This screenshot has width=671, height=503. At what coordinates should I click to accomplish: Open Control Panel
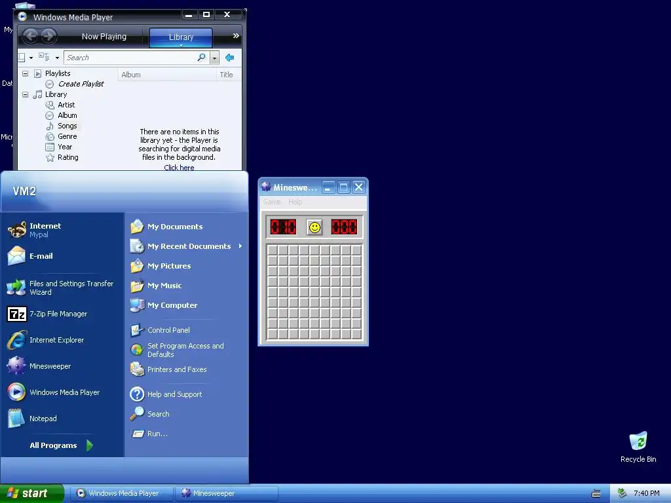tap(186, 330)
